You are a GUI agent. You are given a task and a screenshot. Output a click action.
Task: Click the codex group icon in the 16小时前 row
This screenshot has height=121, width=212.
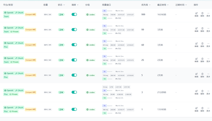tap(88, 15)
